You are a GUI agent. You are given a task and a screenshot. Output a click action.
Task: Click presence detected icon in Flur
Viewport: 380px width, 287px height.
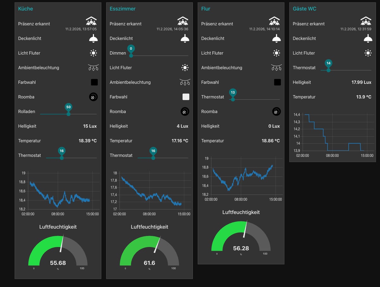tap(275, 21)
